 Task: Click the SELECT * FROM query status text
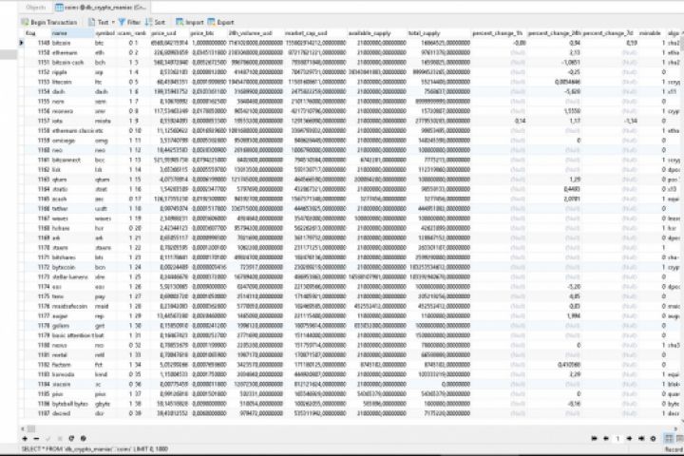(95, 449)
